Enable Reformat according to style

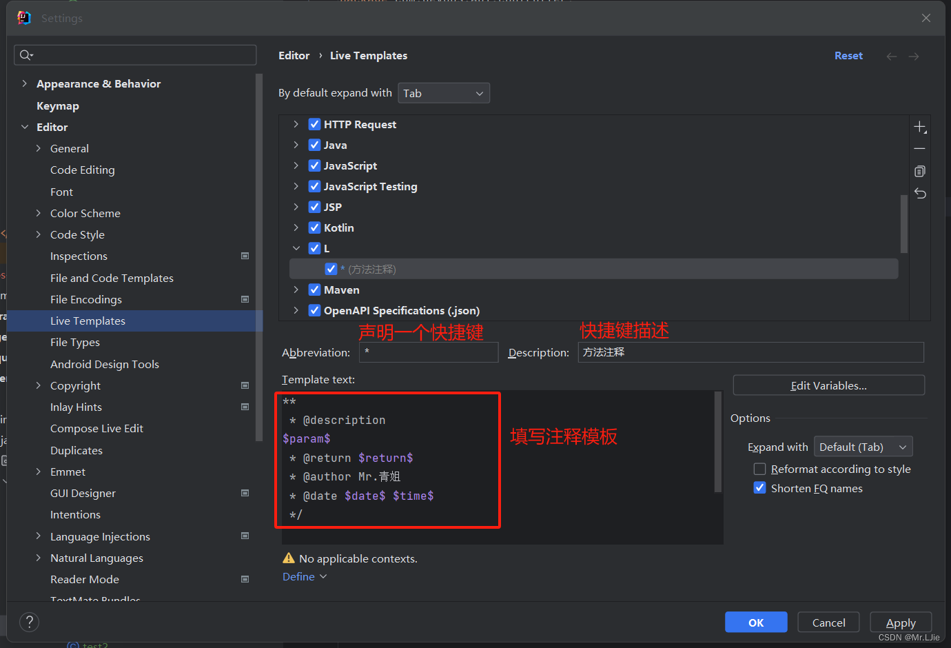(x=759, y=469)
